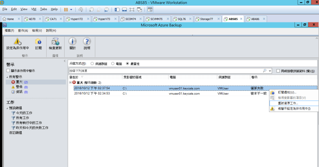Screen dimensions: 319x167
Task: Collapse the 重大 alert group
Action: [x=70, y=82]
